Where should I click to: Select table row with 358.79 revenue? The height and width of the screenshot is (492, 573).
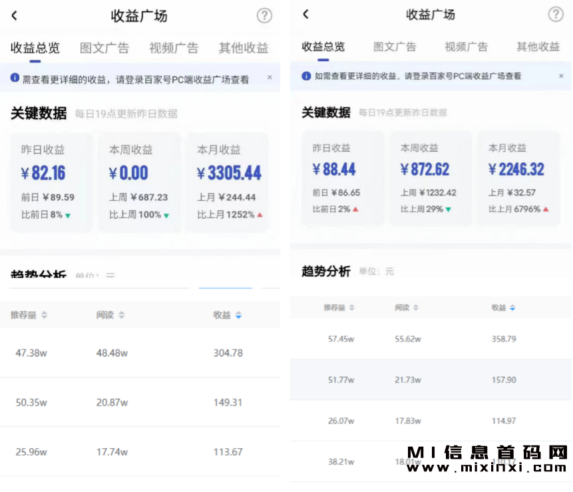(x=431, y=339)
